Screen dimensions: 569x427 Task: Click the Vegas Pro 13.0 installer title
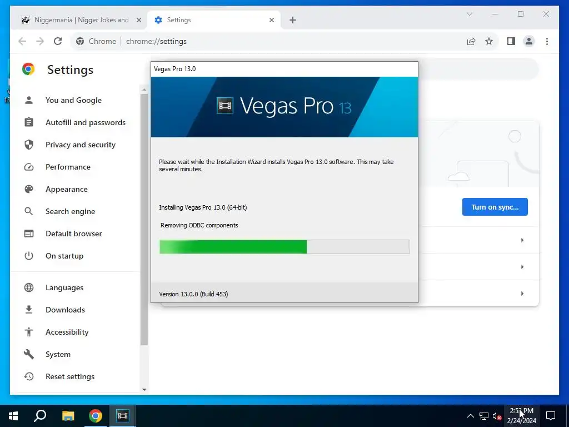(174, 69)
